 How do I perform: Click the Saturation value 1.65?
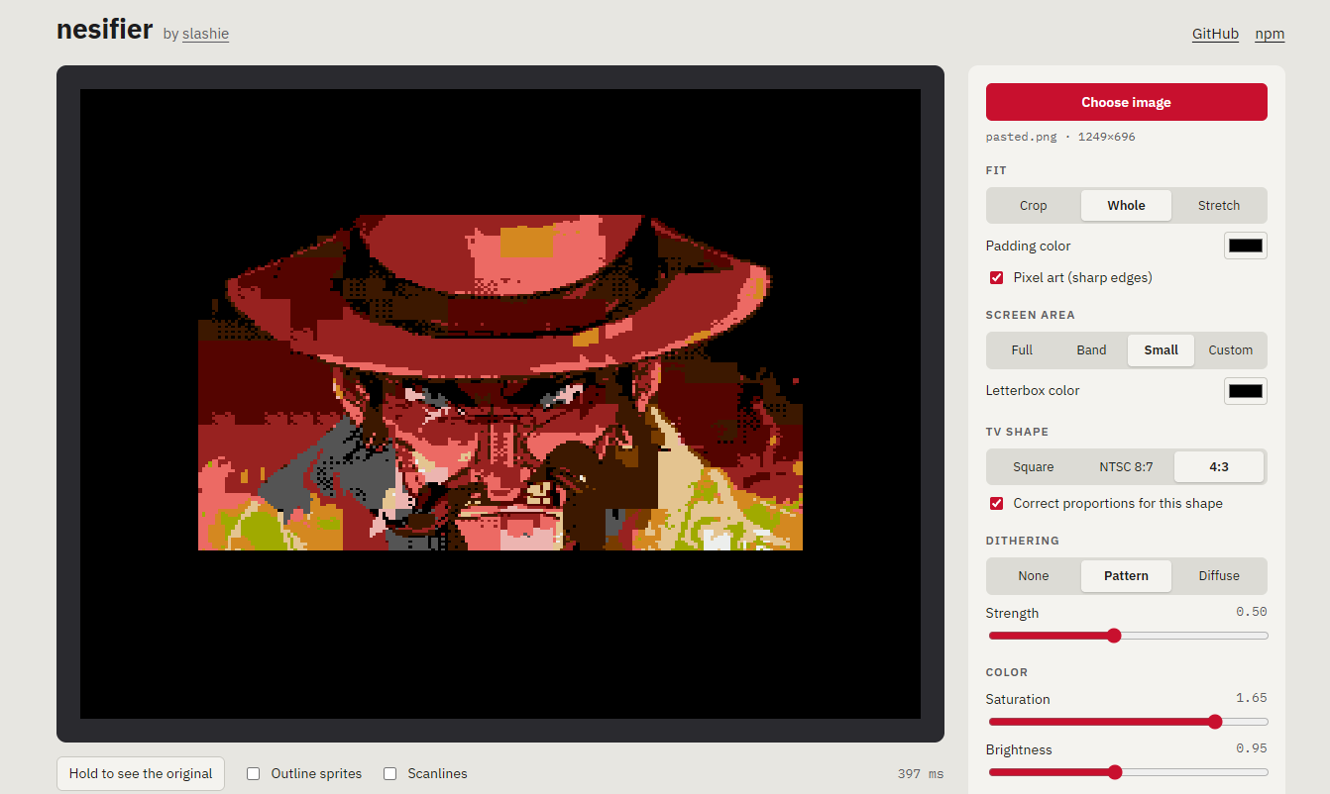pyautogui.click(x=1251, y=698)
